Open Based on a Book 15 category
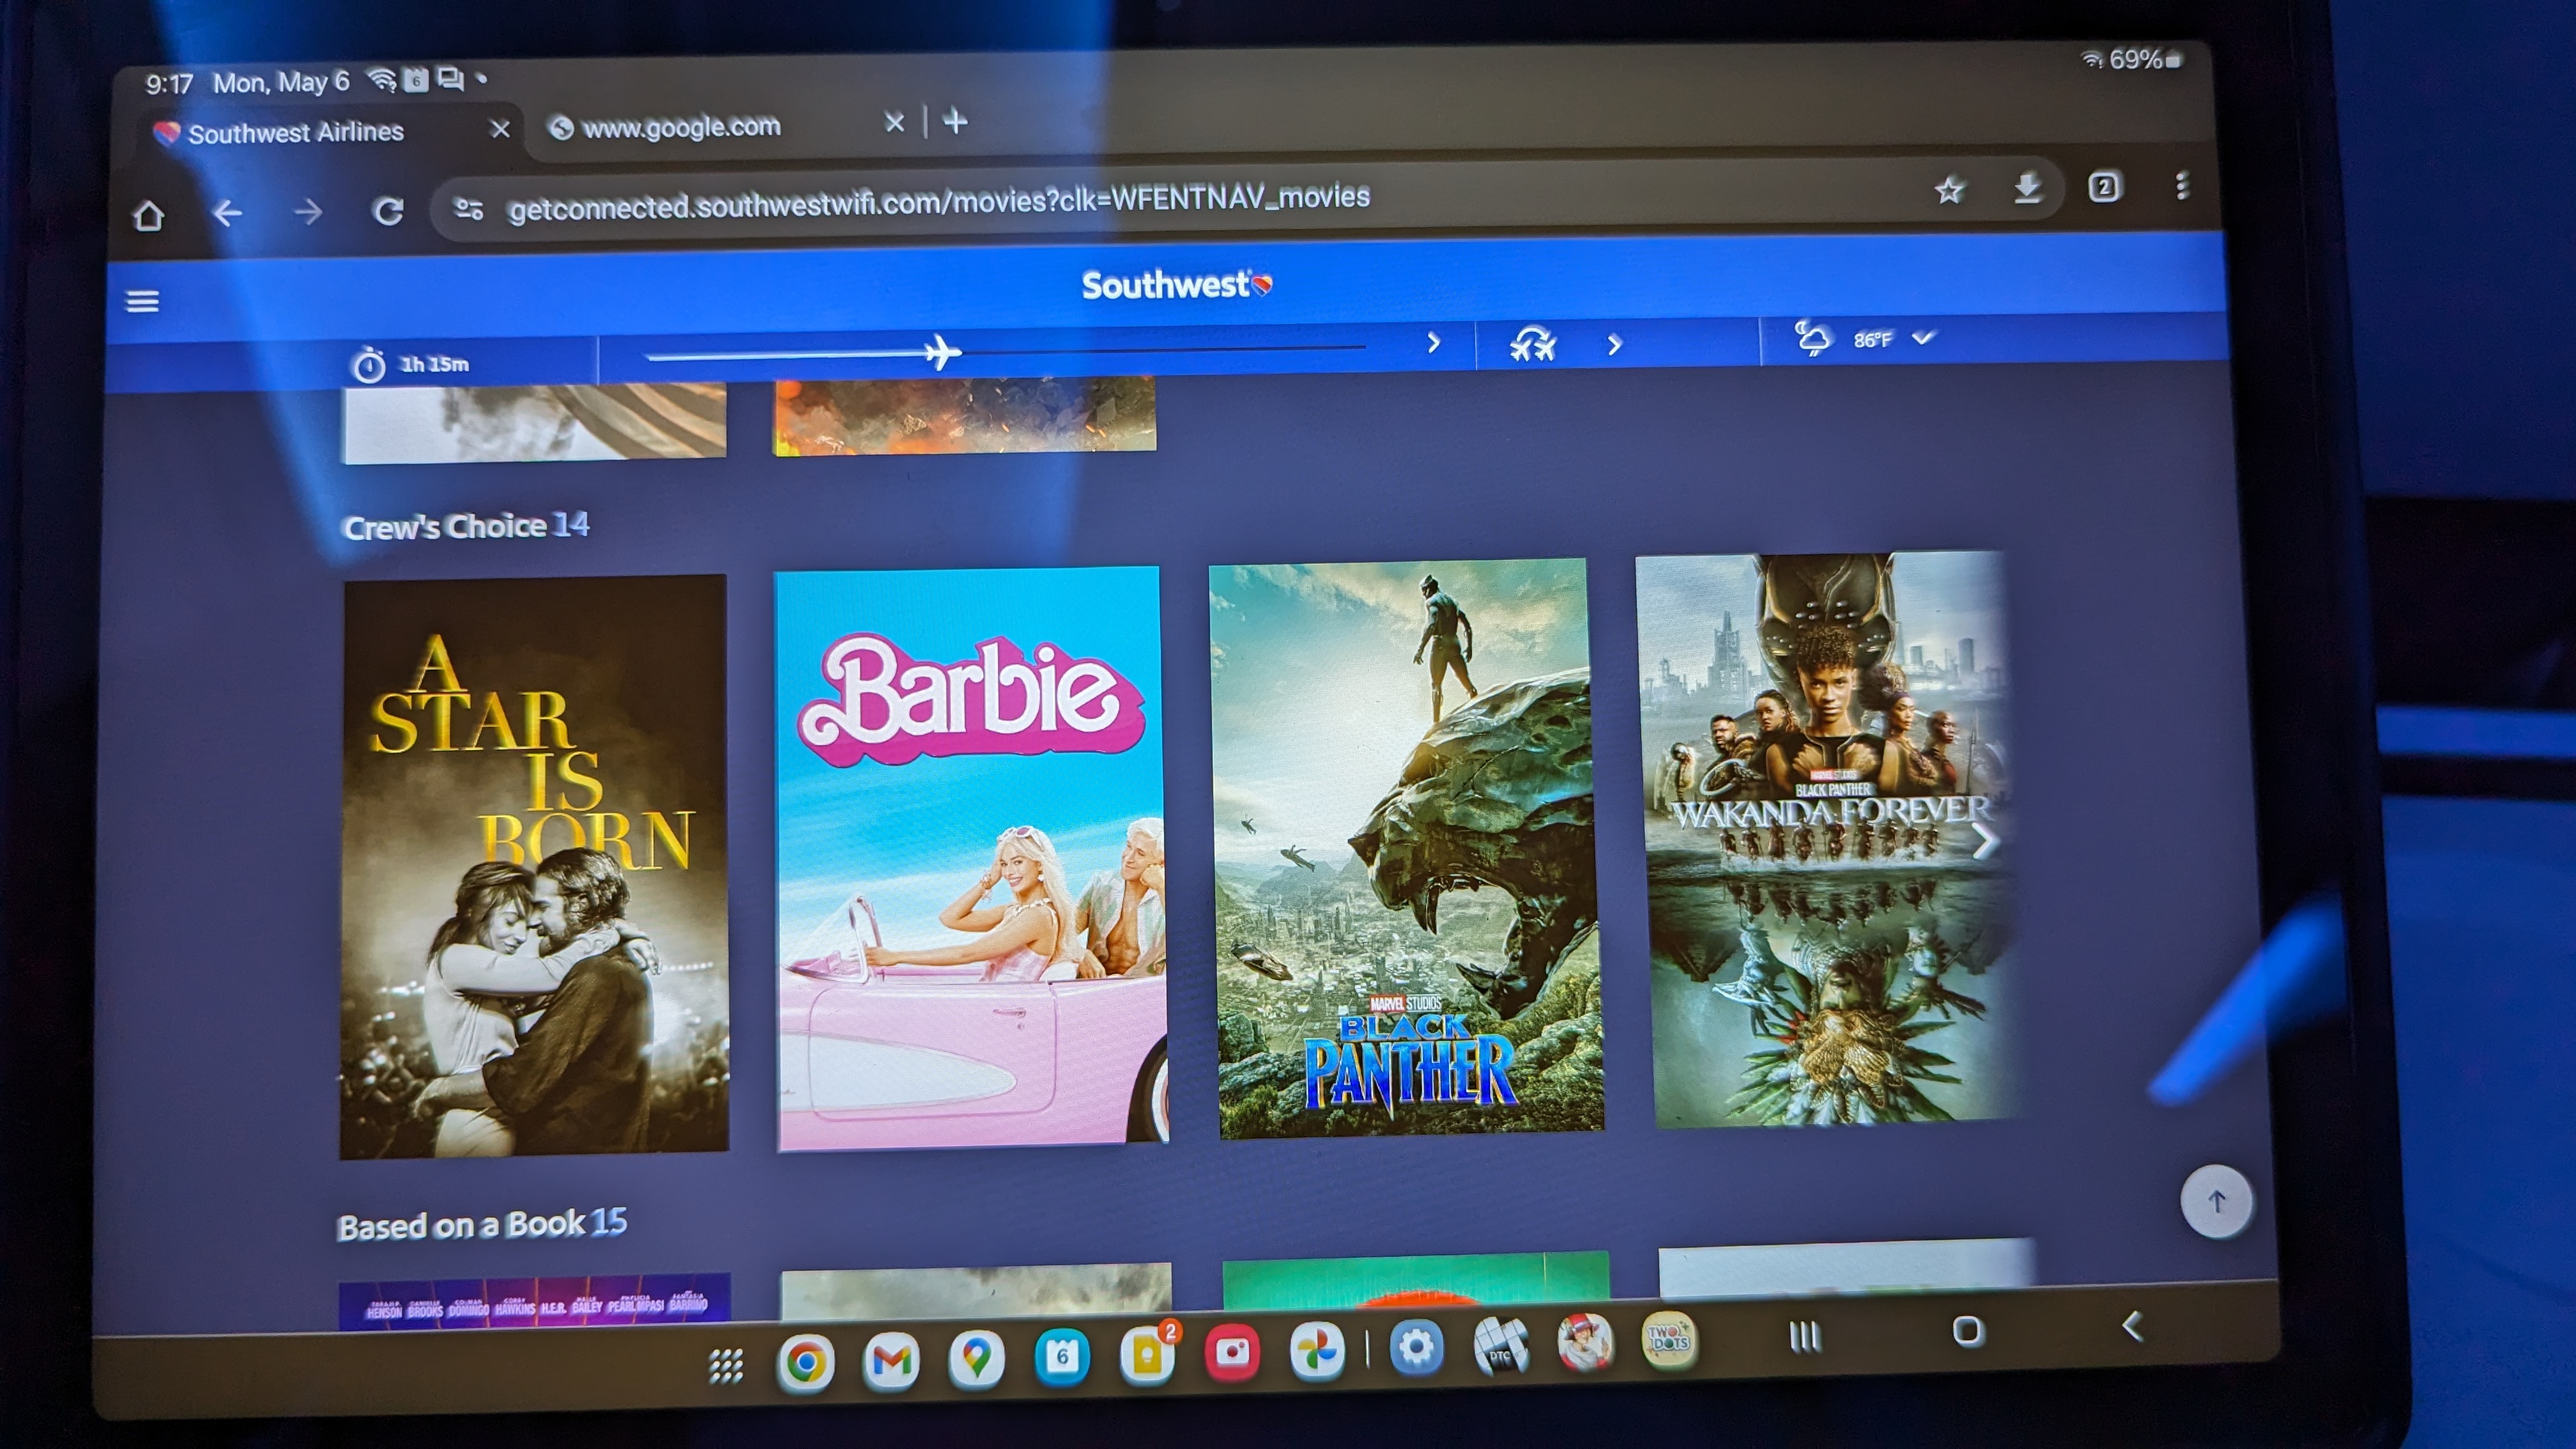Image resolution: width=2576 pixels, height=1449 pixels. click(x=482, y=1225)
